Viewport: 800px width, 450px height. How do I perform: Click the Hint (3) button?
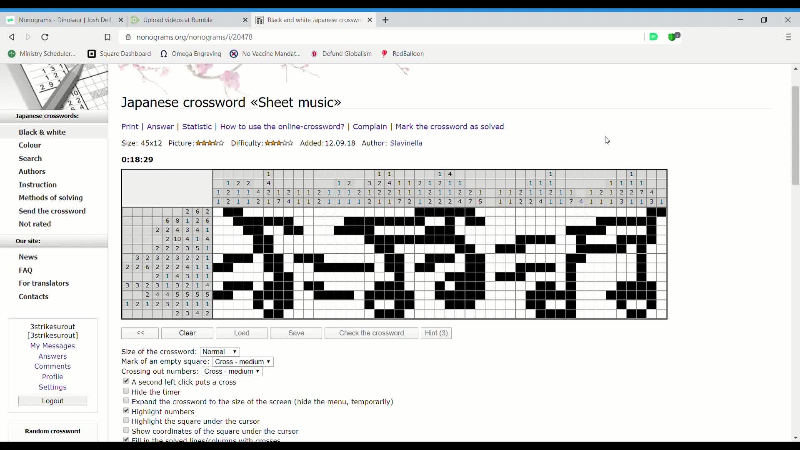pyautogui.click(x=436, y=333)
